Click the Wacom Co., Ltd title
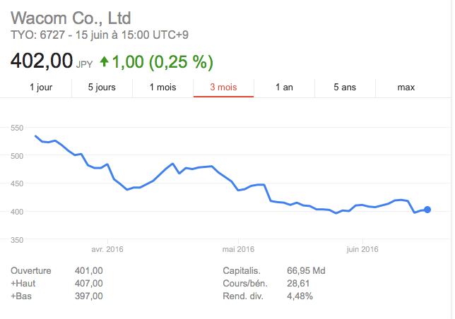This screenshot has height=319, width=455. 71,18
